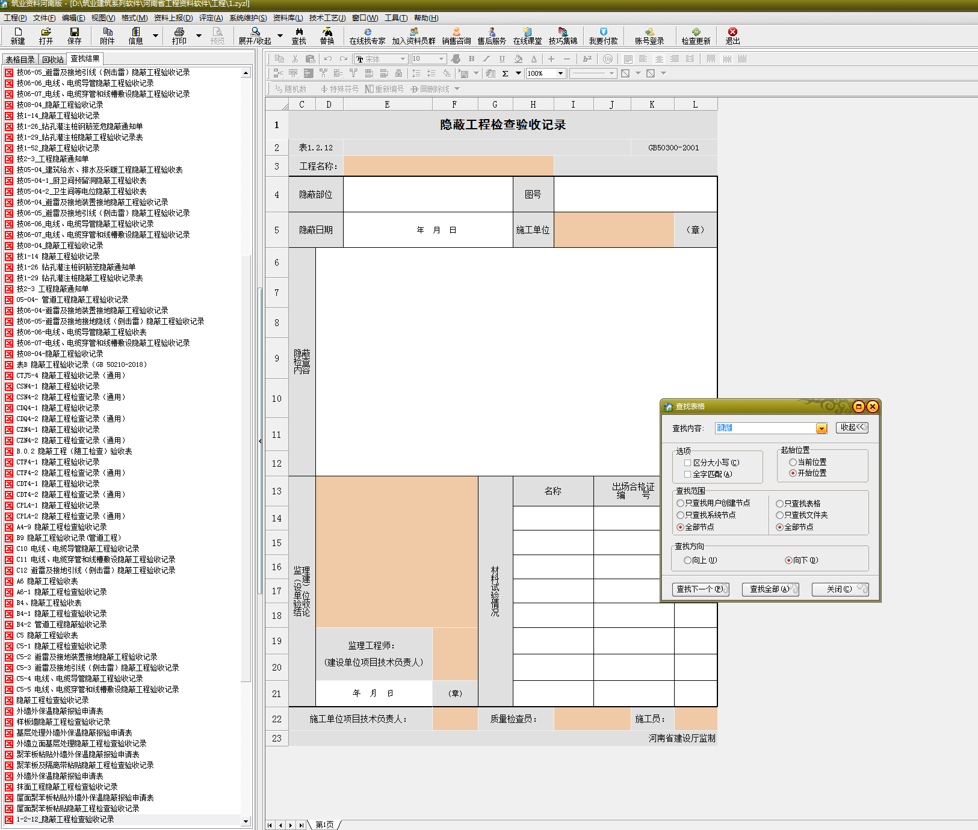Click the Cut scissors icon
This screenshot has width=978, height=830.
tap(295, 59)
